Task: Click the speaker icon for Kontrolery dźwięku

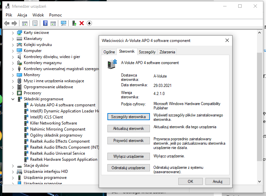Action: point(19,57)
